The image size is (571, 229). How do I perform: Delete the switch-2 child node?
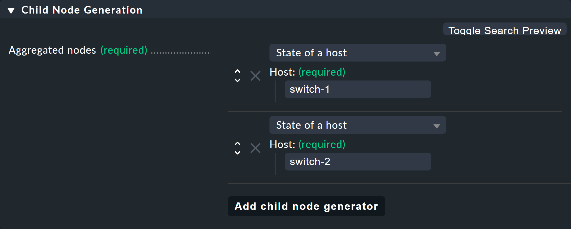click(x=255, y=148)
